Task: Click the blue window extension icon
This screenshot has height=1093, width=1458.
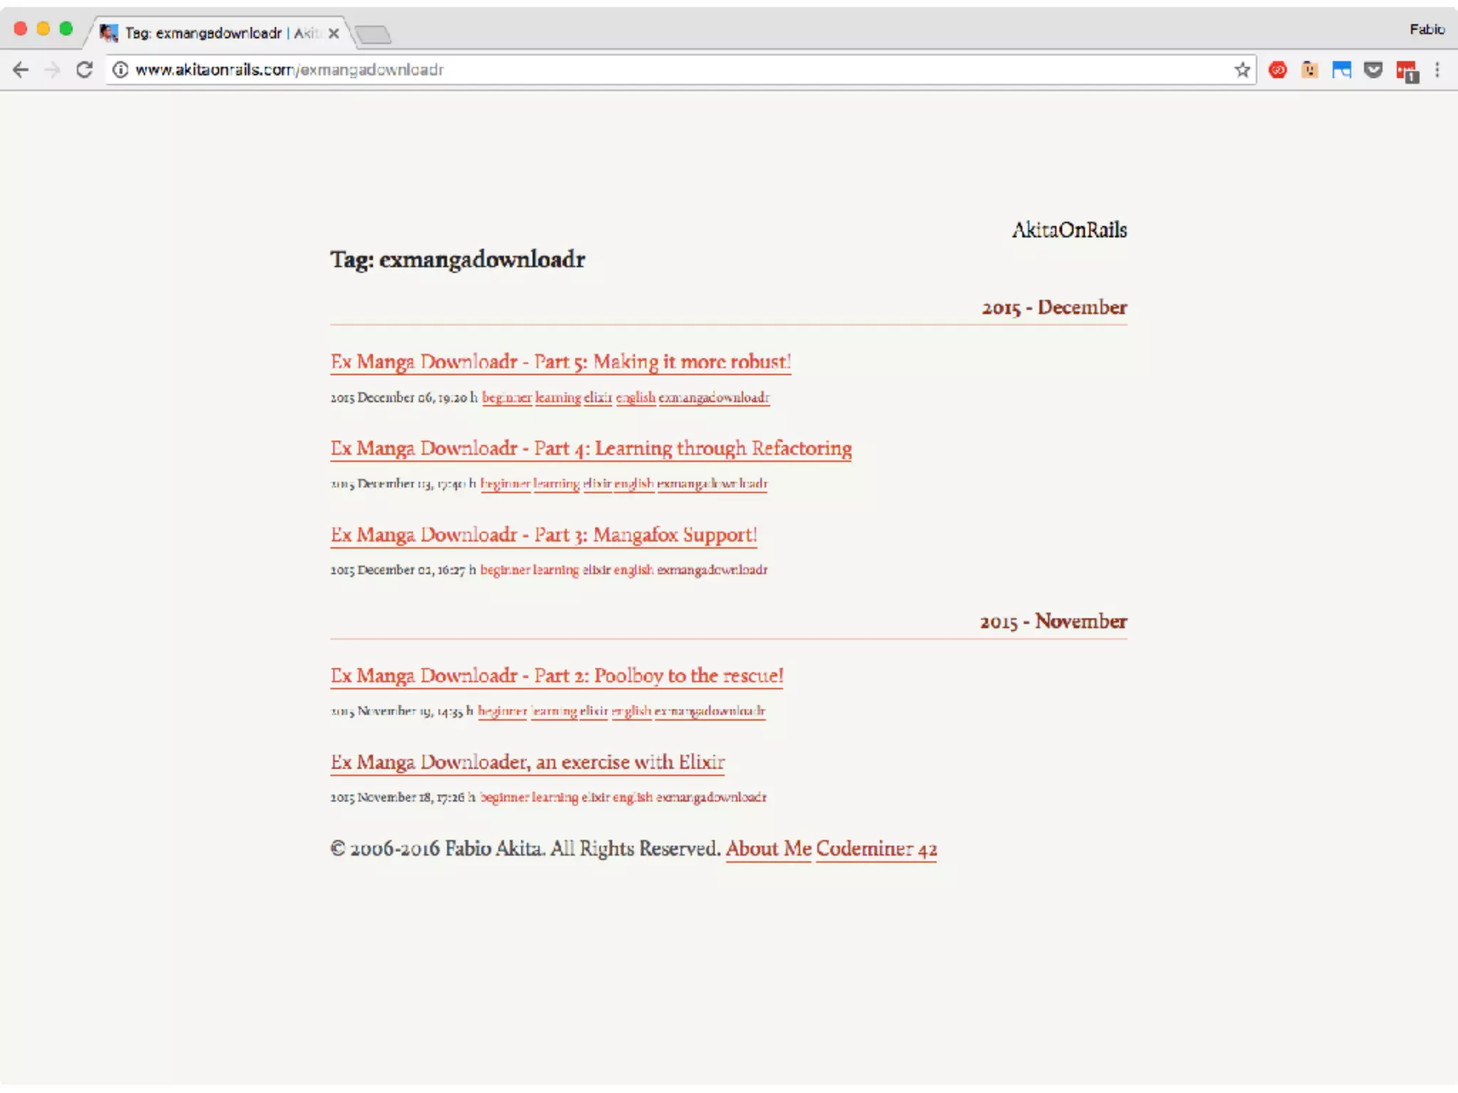Action: point(1341,70)
